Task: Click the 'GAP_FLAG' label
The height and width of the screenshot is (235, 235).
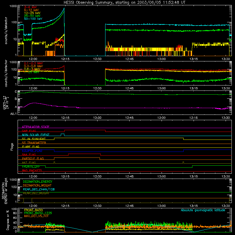Action: point(29,131)
